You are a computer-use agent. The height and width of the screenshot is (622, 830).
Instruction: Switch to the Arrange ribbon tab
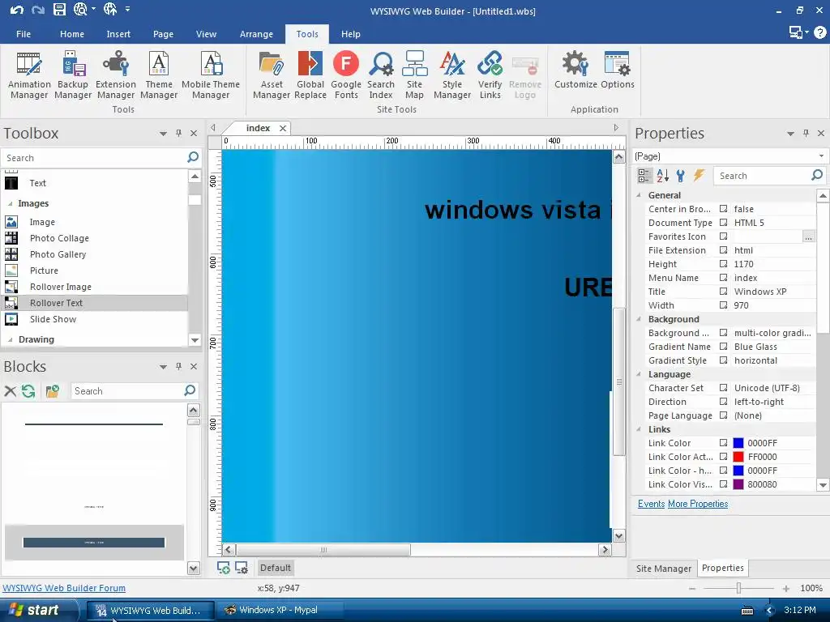click(x=256, y=34)
